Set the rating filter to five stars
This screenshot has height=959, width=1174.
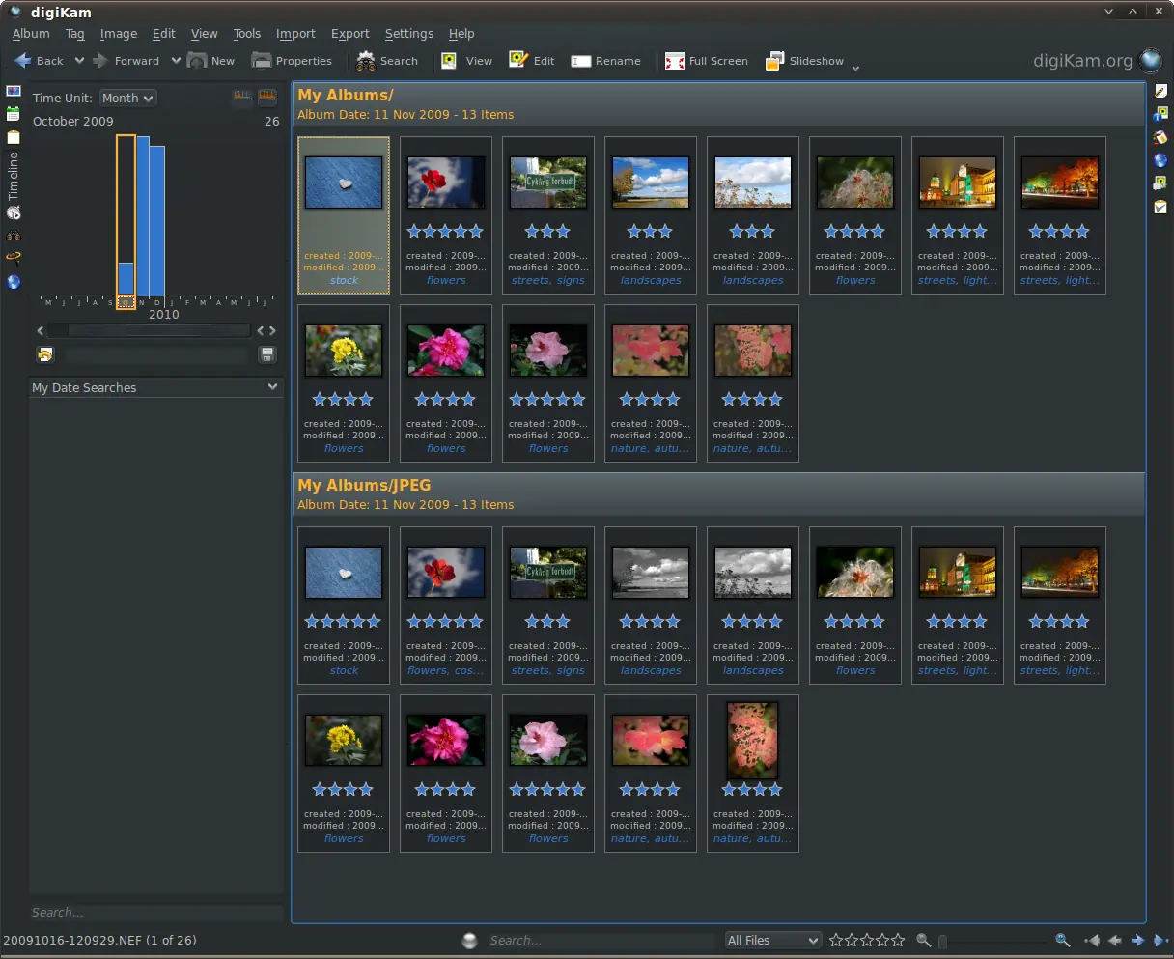(x=898, y=940)
